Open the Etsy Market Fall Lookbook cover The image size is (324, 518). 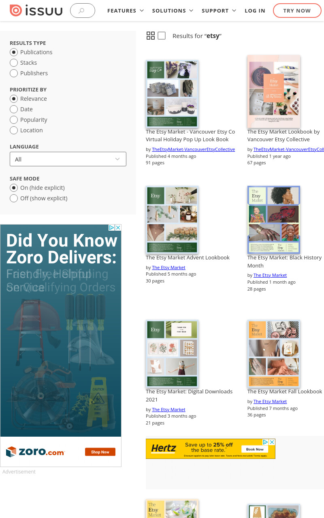pos(274,354)
